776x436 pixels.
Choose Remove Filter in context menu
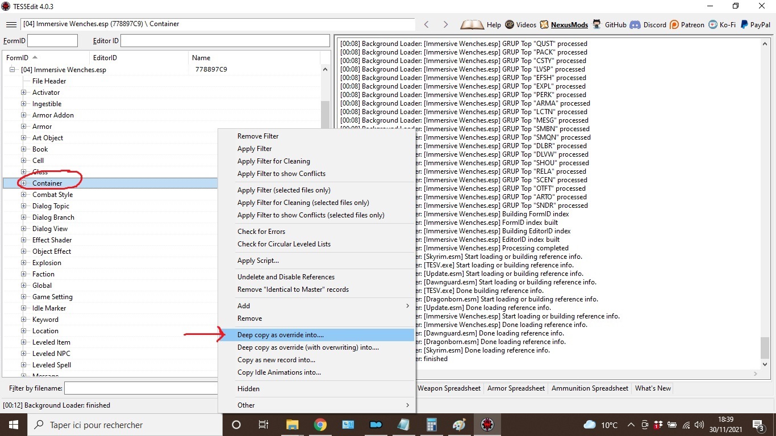(x=317, y=136)
